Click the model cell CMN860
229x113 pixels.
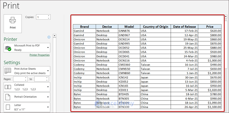(129, 73)
